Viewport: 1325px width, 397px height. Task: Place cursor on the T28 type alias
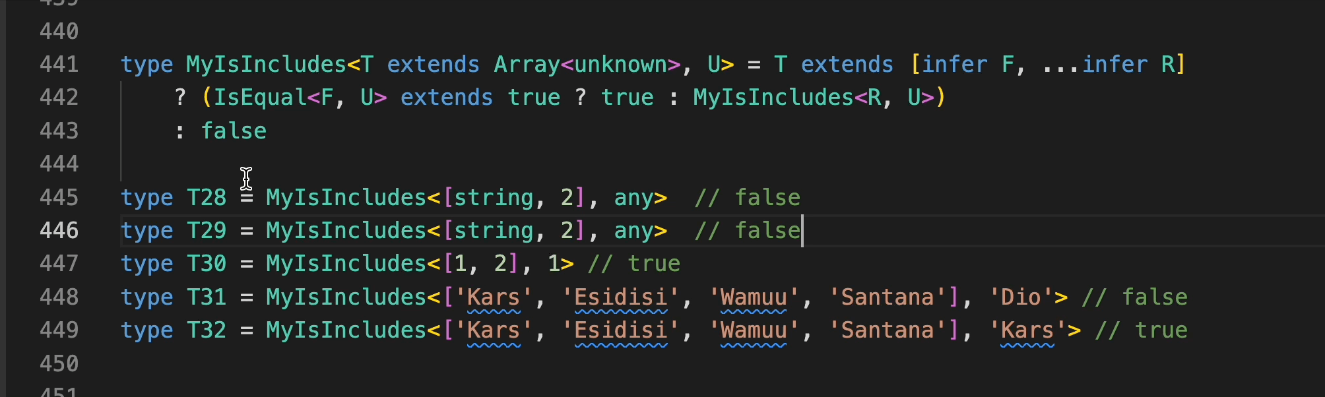pos(207,197)
